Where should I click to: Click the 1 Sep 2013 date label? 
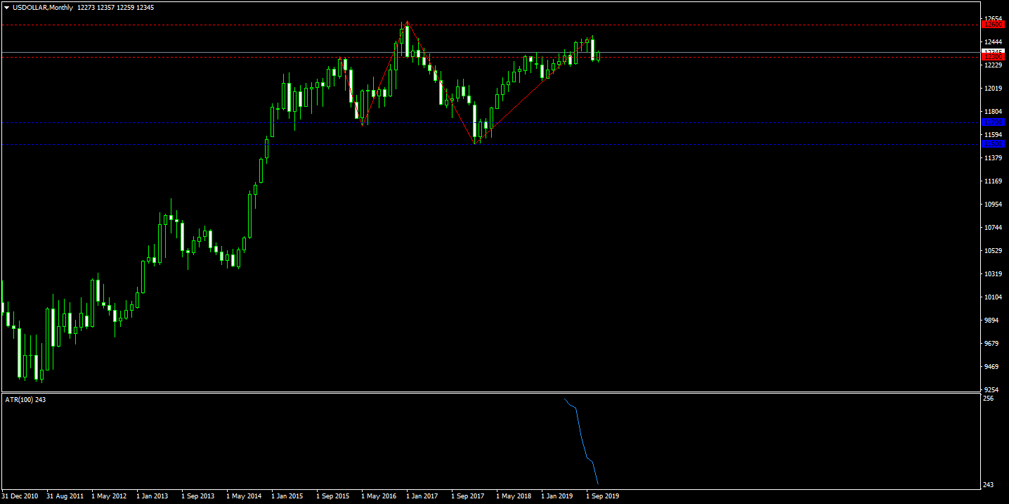(x=197, y=496)
